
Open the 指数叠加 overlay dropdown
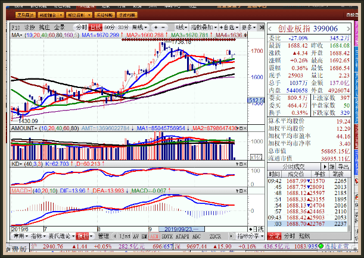(204, 27)
